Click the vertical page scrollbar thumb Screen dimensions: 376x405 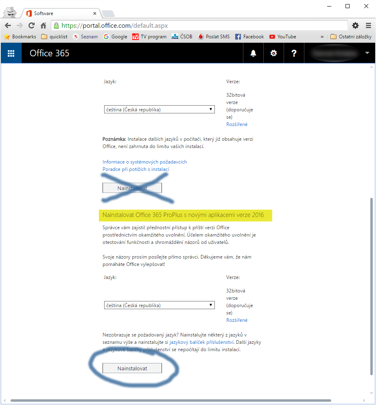coord(372,286)
